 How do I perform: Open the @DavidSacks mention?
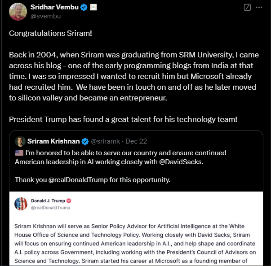[x=181, y=162]
